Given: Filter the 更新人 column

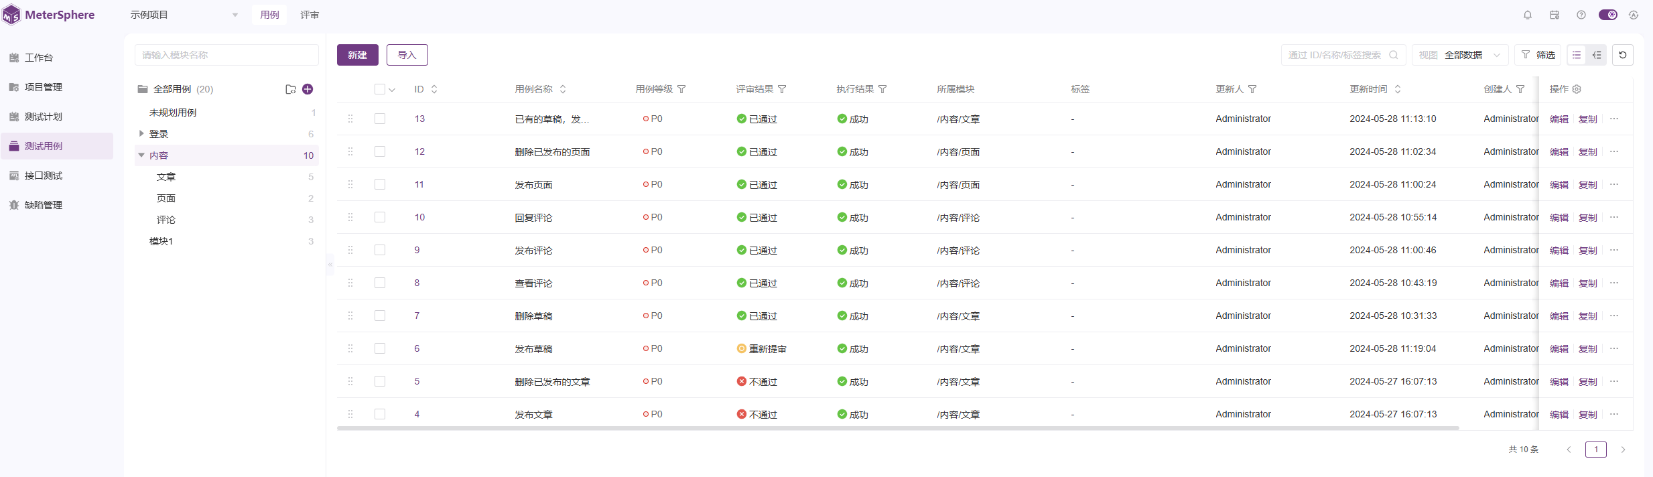Looking at the screenshot, I should point(1252,89).
